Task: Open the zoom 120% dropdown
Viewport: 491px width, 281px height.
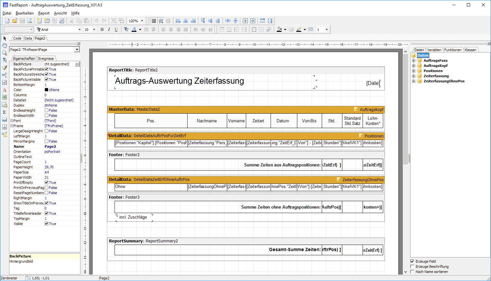Action: click(142, 21)
